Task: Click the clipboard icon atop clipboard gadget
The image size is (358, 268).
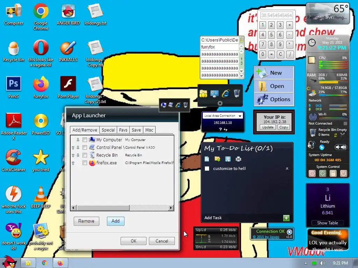Action: coord(242,40)
